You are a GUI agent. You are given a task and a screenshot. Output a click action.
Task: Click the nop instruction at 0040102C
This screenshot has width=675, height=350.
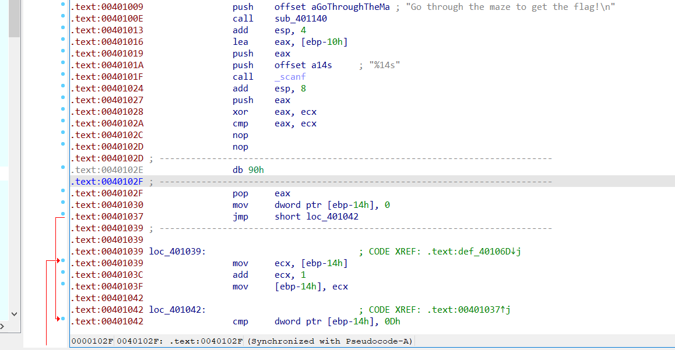[x=240, y=135]
